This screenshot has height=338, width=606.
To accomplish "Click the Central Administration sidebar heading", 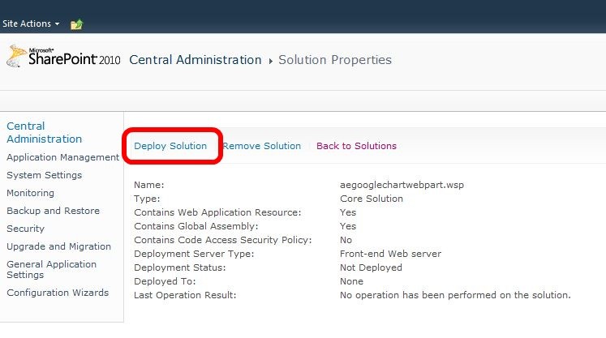I will point(44,132).
